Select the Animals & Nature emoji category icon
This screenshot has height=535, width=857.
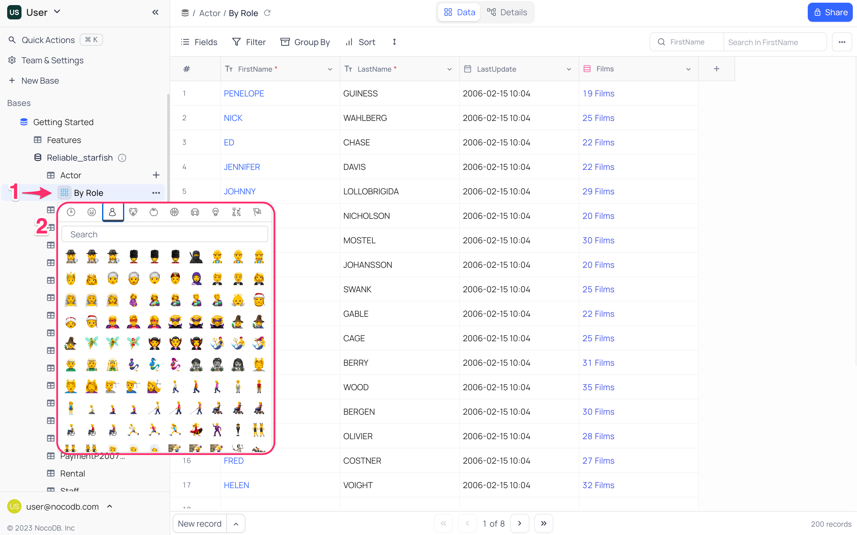coord(133,212)
